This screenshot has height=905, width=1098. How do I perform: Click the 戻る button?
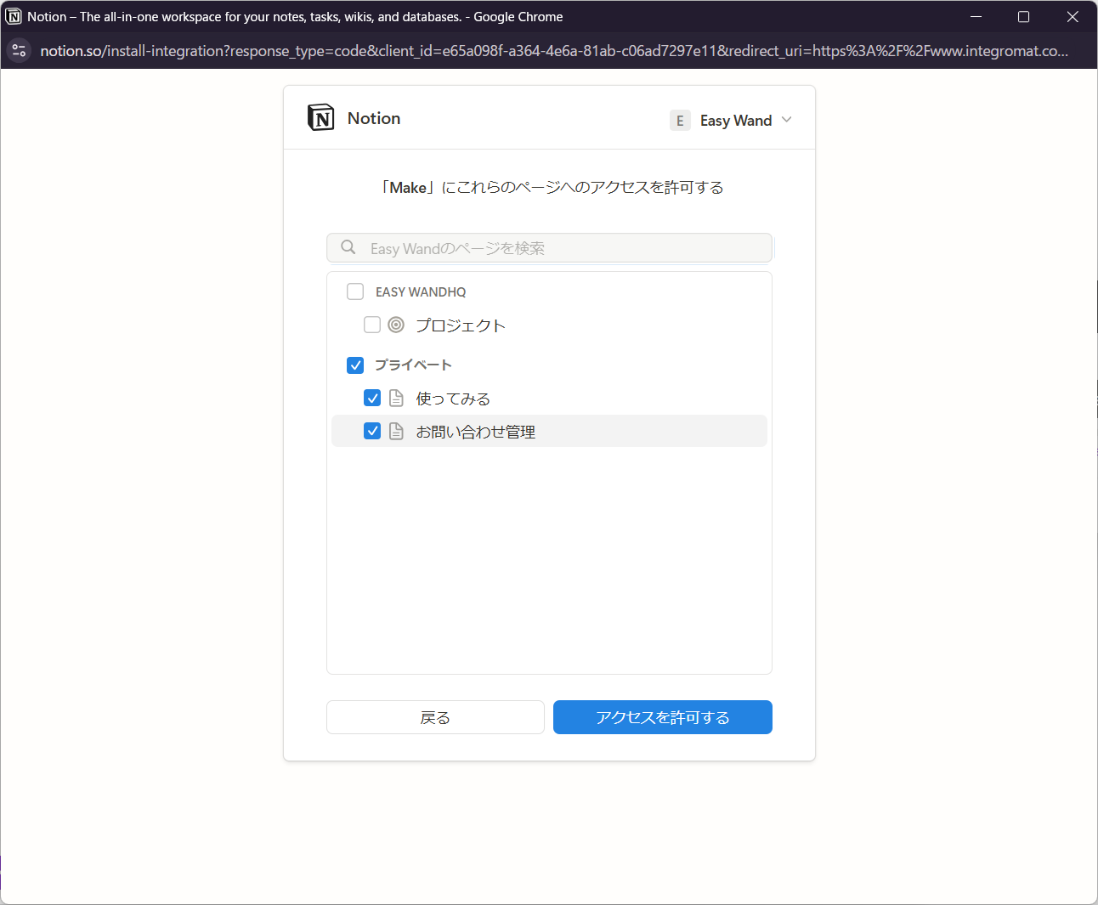coord(435,717)
